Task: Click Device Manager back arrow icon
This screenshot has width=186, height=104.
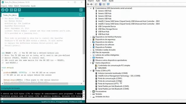Action: 88,4
